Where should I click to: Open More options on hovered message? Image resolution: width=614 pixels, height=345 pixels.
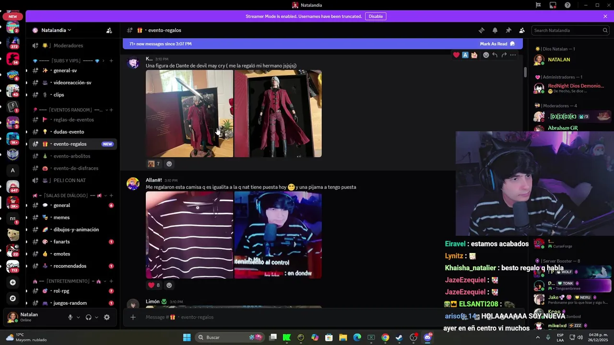click(513, 55)
